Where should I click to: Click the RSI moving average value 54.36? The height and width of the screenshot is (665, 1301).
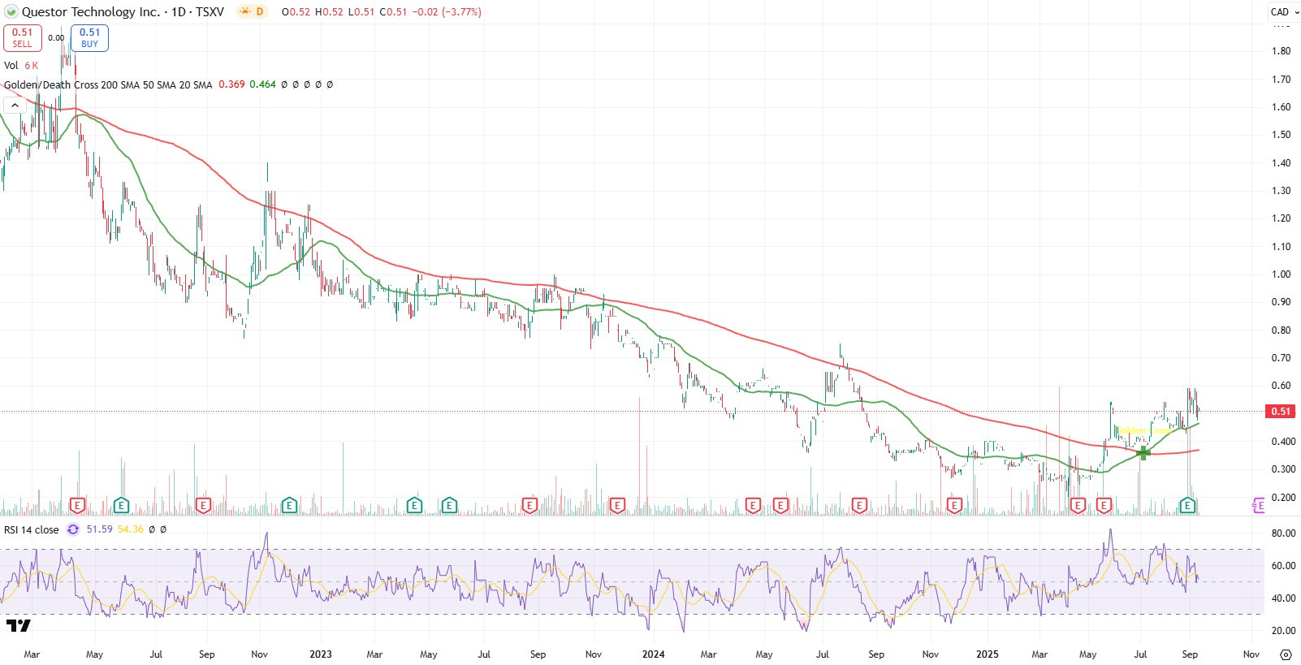[x=130, y=529]
